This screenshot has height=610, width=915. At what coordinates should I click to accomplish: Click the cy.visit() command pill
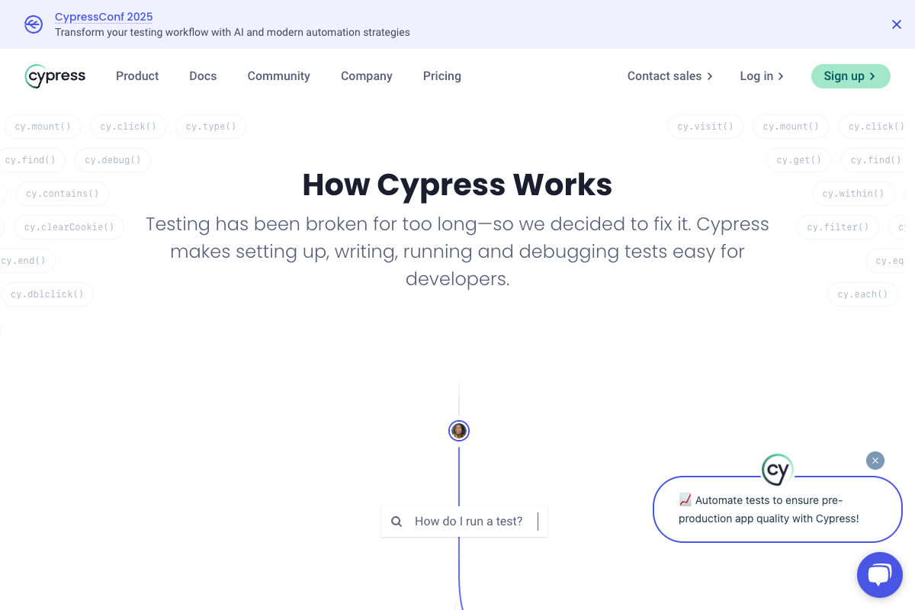click(705, 127)
